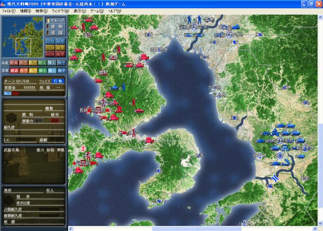Click the vertical scrollbar up arrow
This screenshot has width=323, height=231.
pyautogui.click(x=320, y=18)
